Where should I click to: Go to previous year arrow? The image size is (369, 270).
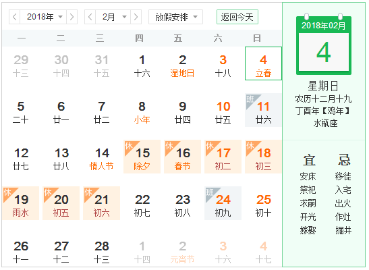point(15,17)
